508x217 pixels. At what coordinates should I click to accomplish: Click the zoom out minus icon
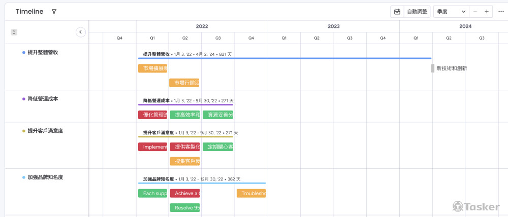click(475, 12)
